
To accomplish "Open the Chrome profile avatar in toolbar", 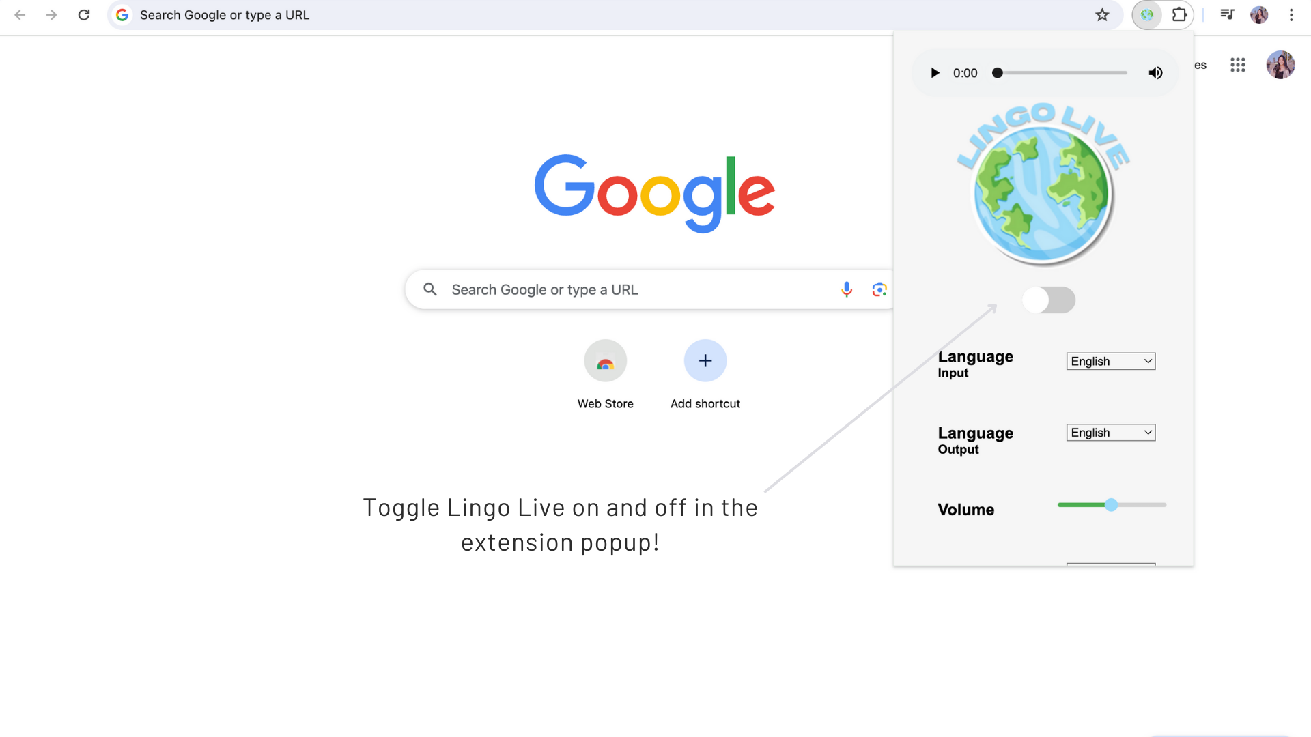I will point(1259,15).
